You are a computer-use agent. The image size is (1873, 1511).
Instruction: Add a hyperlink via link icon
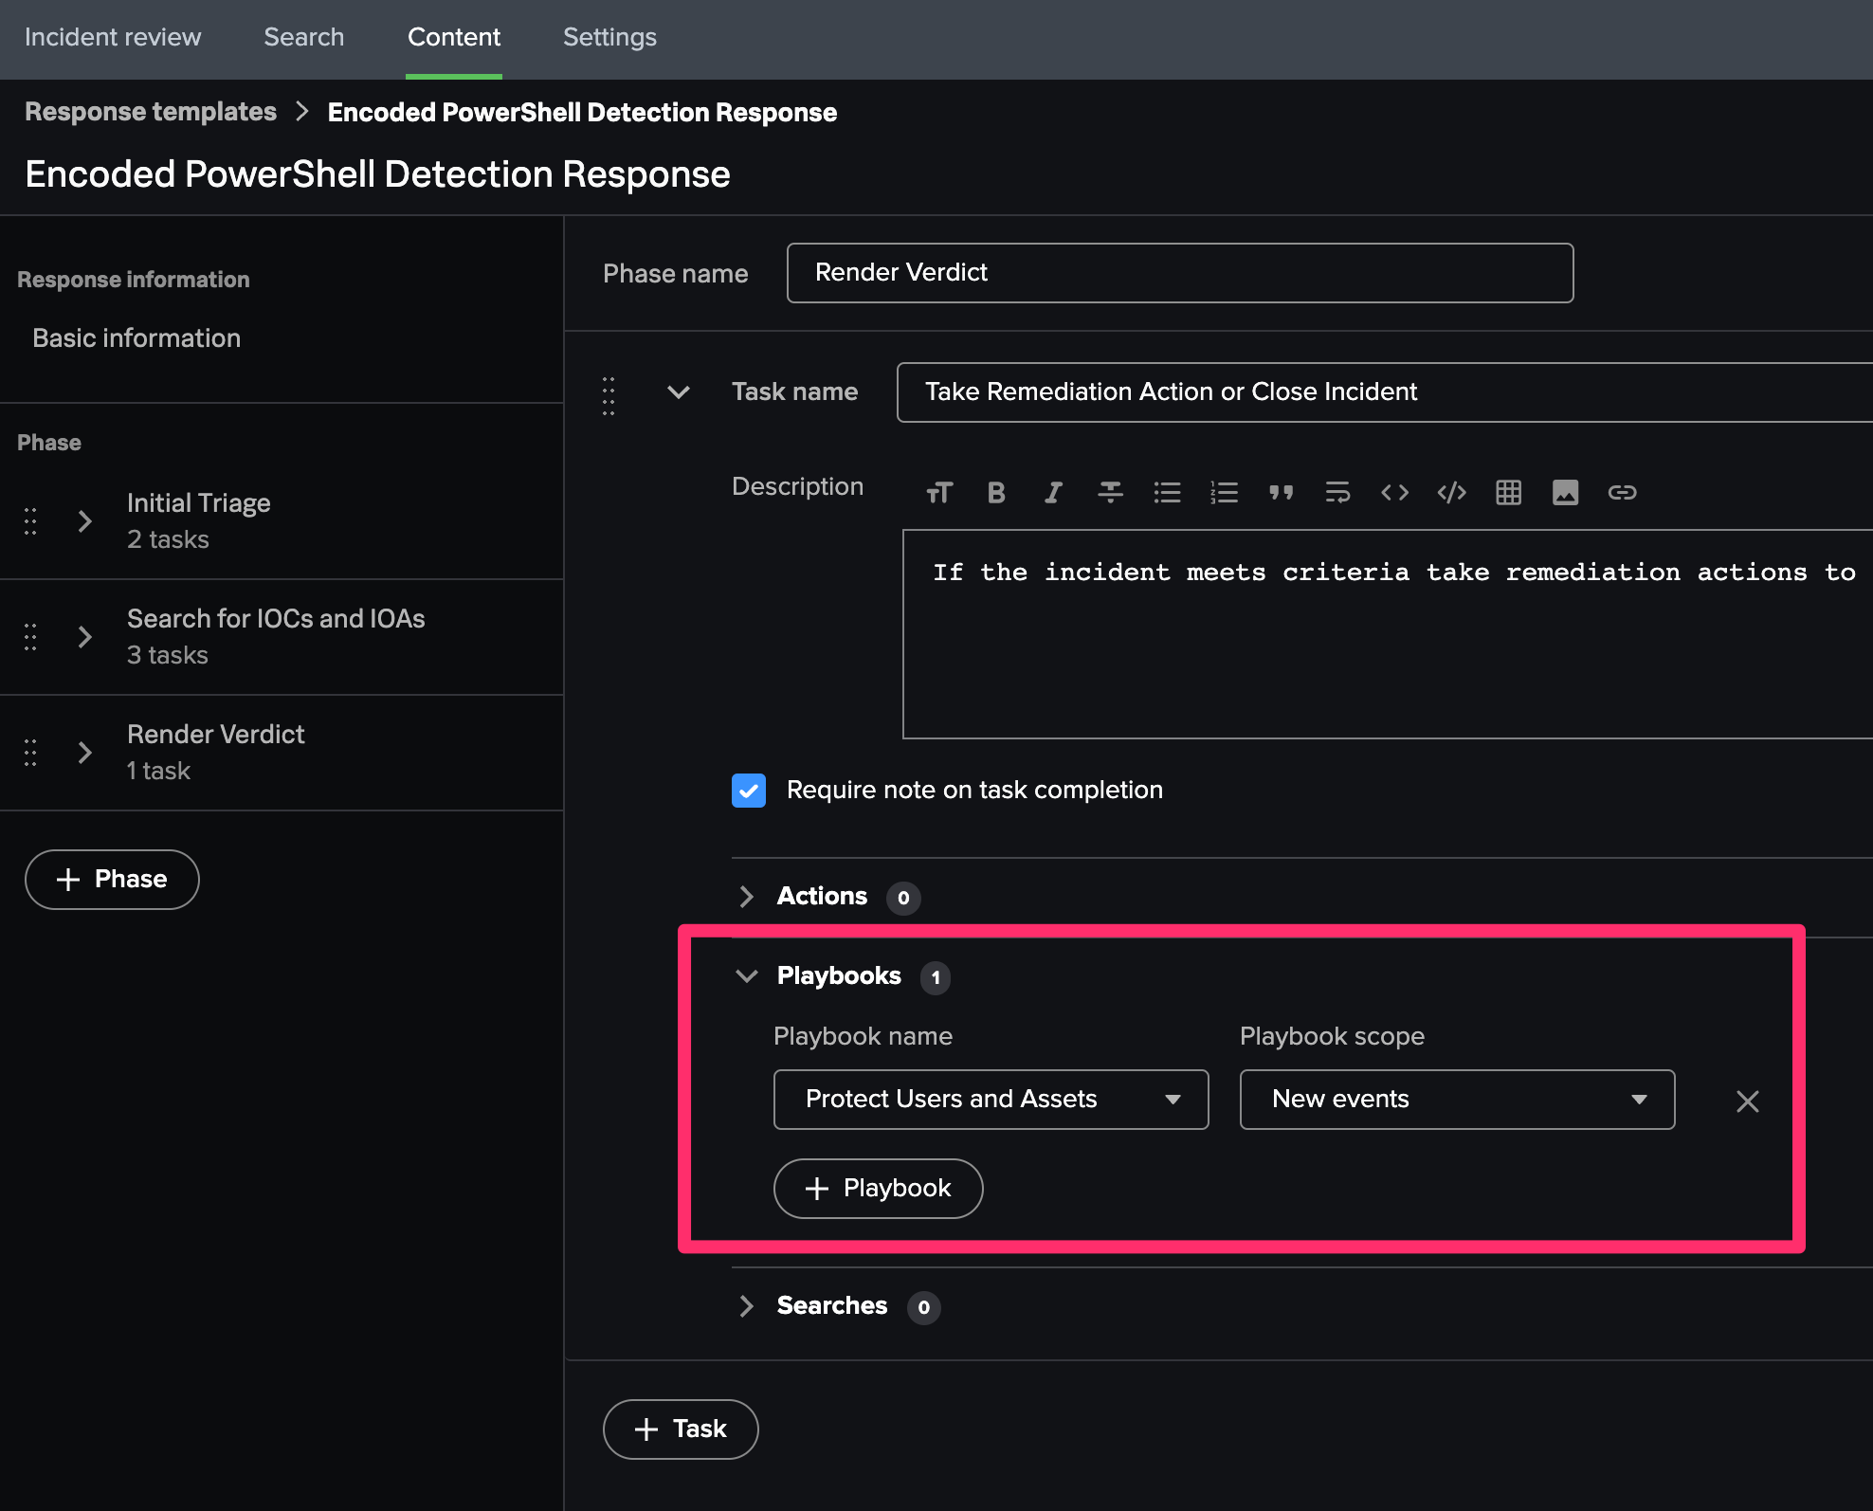[x=1622, y=493]
